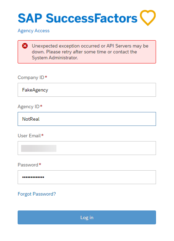The height and width of the screenshot is (241, 174).
Task: Open the Agency Access link
Action: (34, 31)
